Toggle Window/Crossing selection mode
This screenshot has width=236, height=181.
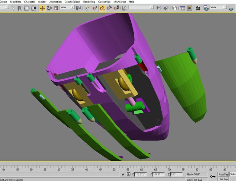click(34, 8)
